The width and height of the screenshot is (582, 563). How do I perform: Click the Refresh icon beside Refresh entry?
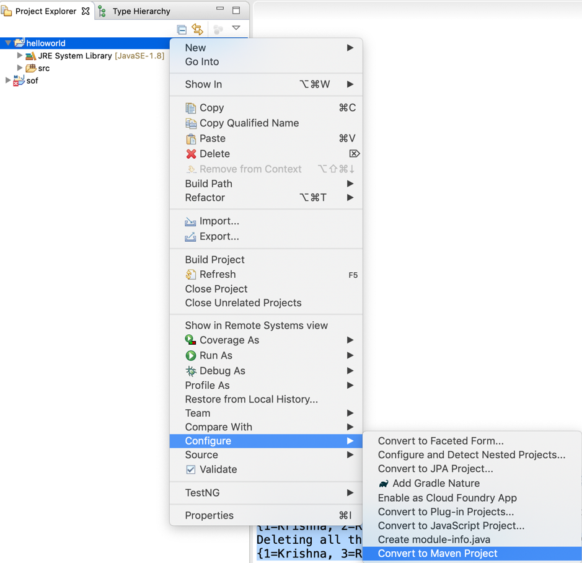(190, 274)
